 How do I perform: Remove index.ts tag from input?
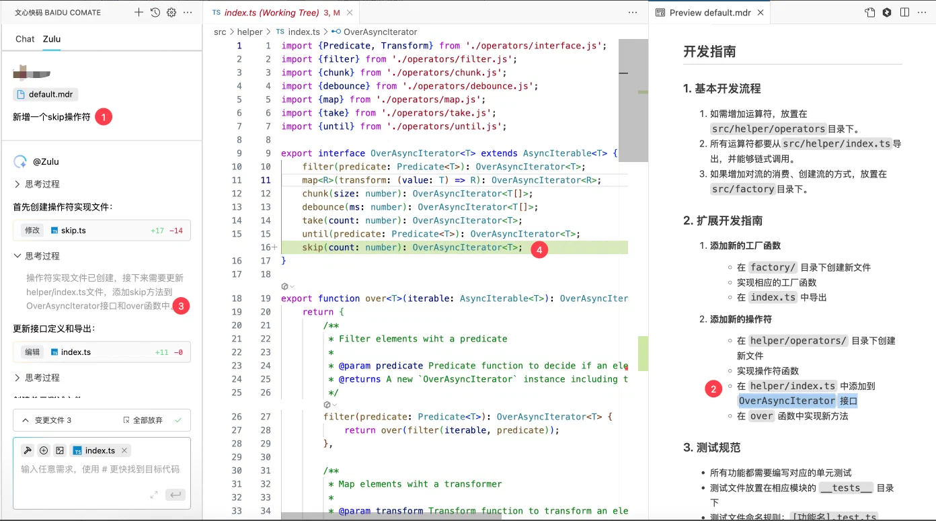click(x=124, y=450)
